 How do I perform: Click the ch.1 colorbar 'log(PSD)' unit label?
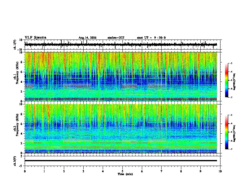point(235,82)
